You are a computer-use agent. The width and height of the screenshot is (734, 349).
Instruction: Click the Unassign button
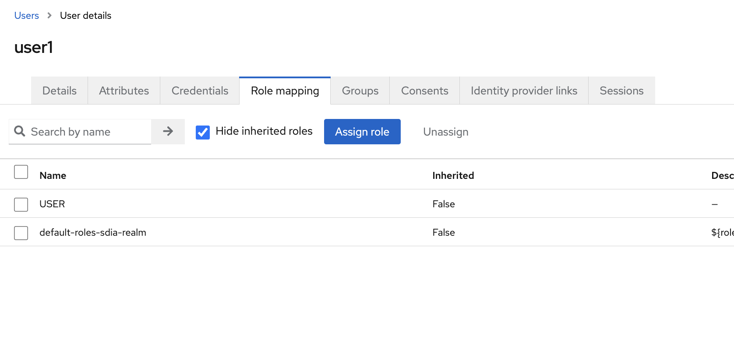(445, 132)
